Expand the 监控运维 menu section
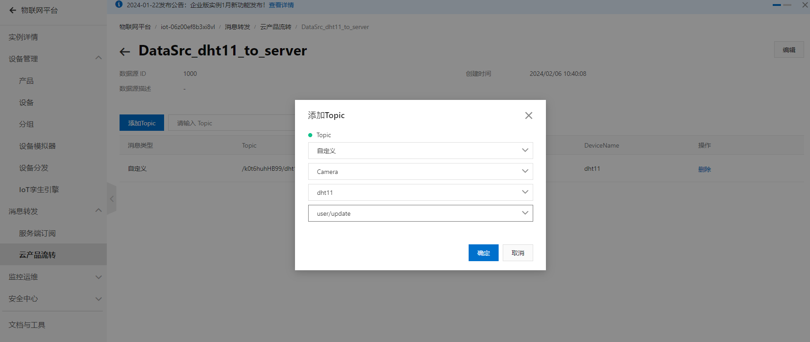810x342 pixels. (x=99, y=277)
